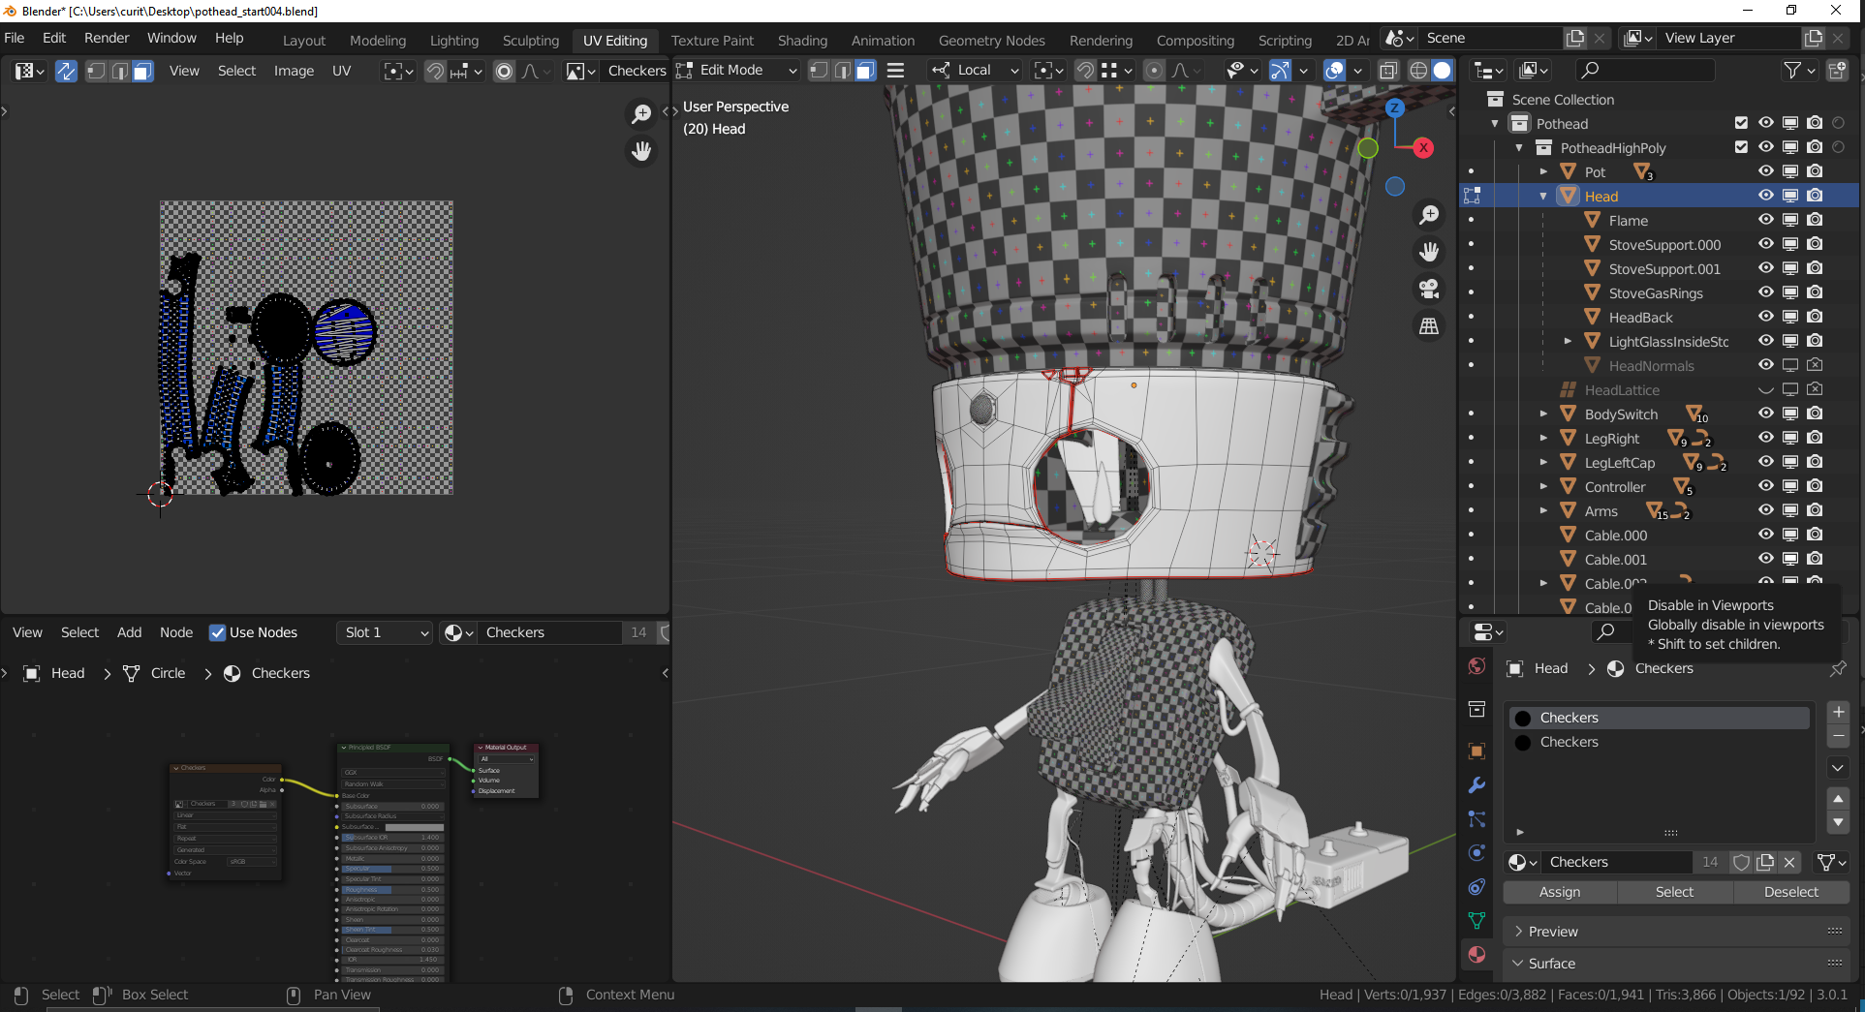The image size is (1865, 1012).
Task: Expand the Preview panel
Action: tap(1553, 932)
